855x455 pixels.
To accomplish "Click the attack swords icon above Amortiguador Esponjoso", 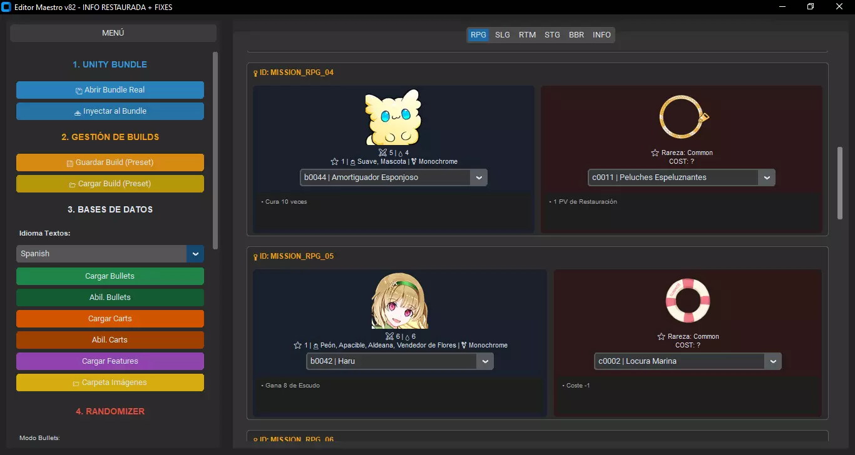I will pyautogui.click(x=383, y=153).
